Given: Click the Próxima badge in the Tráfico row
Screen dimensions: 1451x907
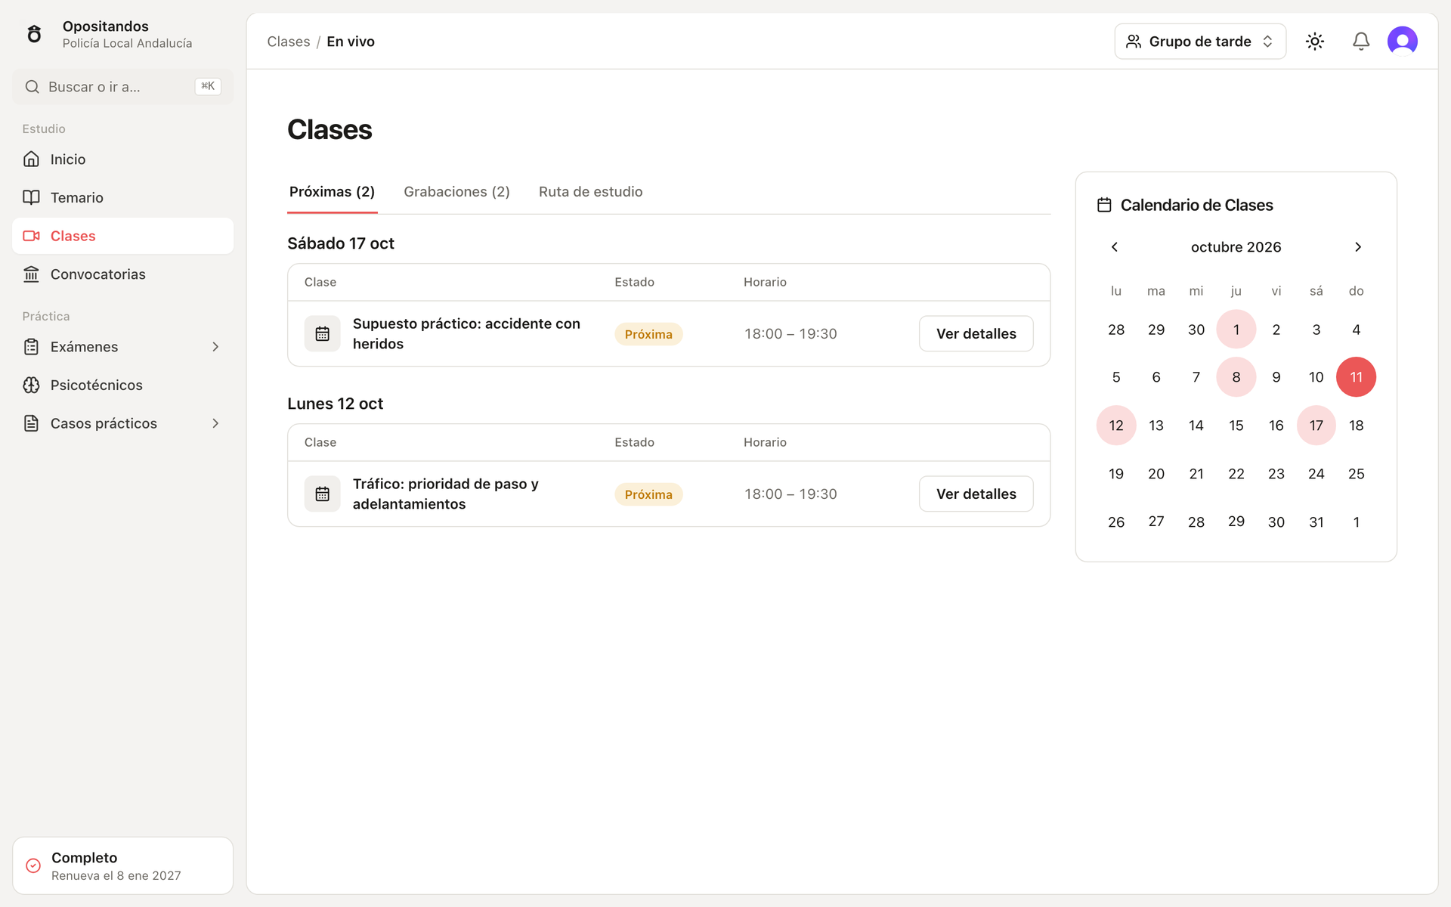Looking at the screenshot, I should point(648,494).
